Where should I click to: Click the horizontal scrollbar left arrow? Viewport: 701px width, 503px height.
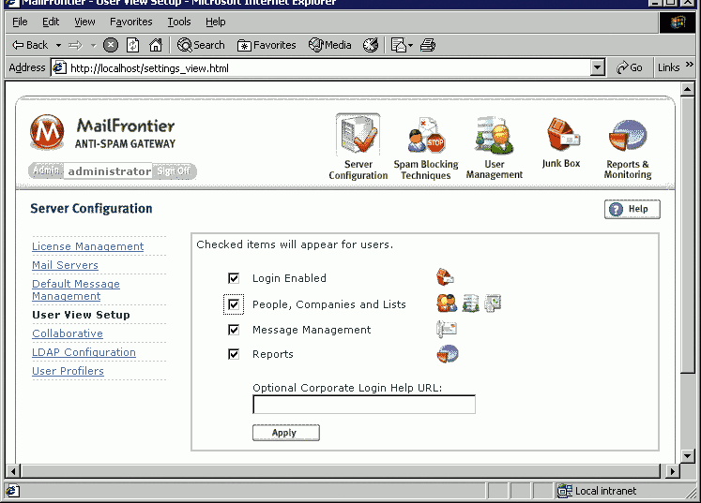[x=13, y=471]
